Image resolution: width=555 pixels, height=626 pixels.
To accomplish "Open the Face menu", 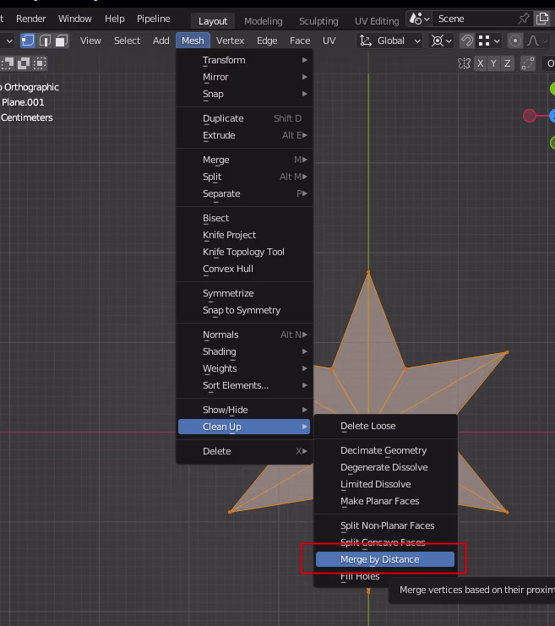I will click(300, 41).
